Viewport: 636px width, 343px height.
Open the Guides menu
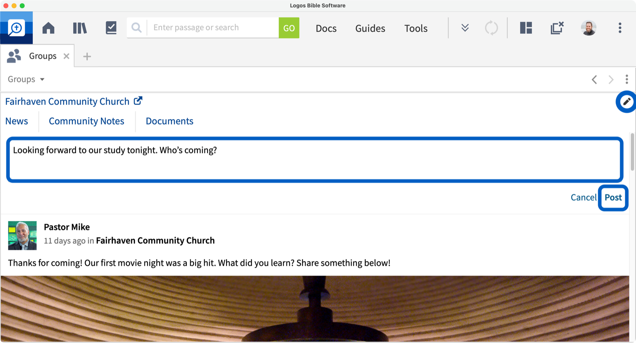[370, 28]
